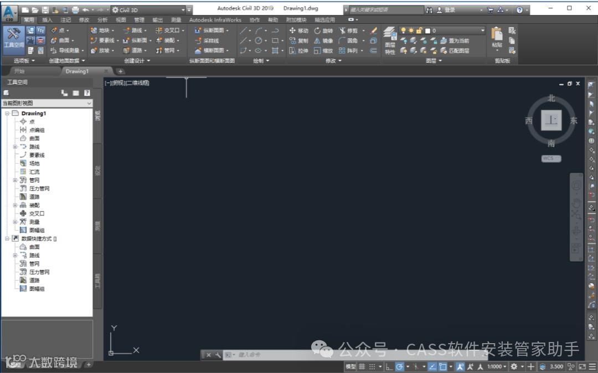This screenshot has height=373, width=598.
Task: Click the 交叉口 intersection tool
Action: click(169, 30)
